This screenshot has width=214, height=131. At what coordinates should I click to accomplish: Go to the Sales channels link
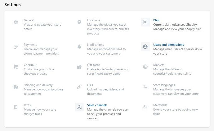pos(97,105)
